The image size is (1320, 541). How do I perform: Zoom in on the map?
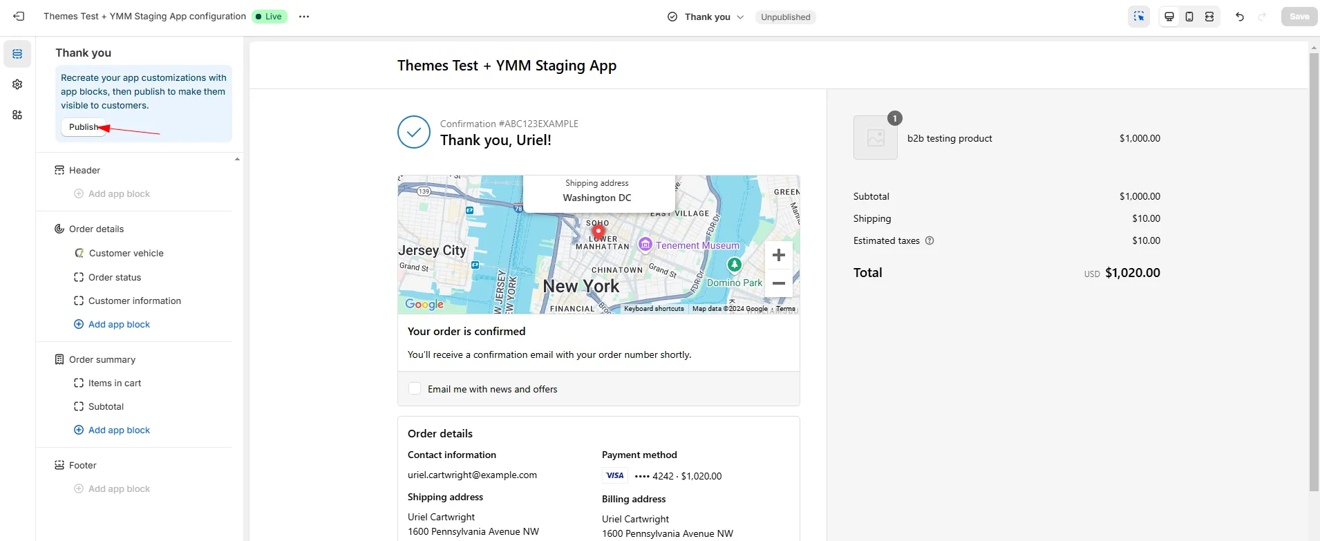(778, 255)
